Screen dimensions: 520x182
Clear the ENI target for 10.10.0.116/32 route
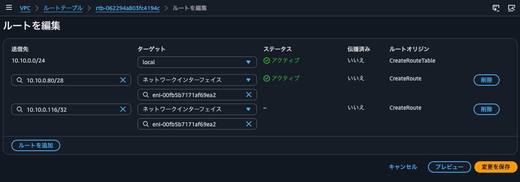point(249,124)
